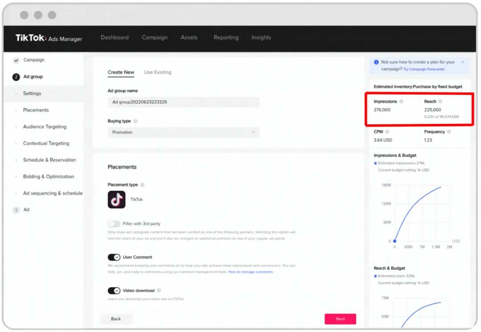Click the Back button

pyautogui.click(x=116, y=319)
